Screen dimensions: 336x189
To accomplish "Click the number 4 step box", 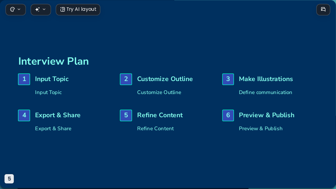I will [24, 116].
